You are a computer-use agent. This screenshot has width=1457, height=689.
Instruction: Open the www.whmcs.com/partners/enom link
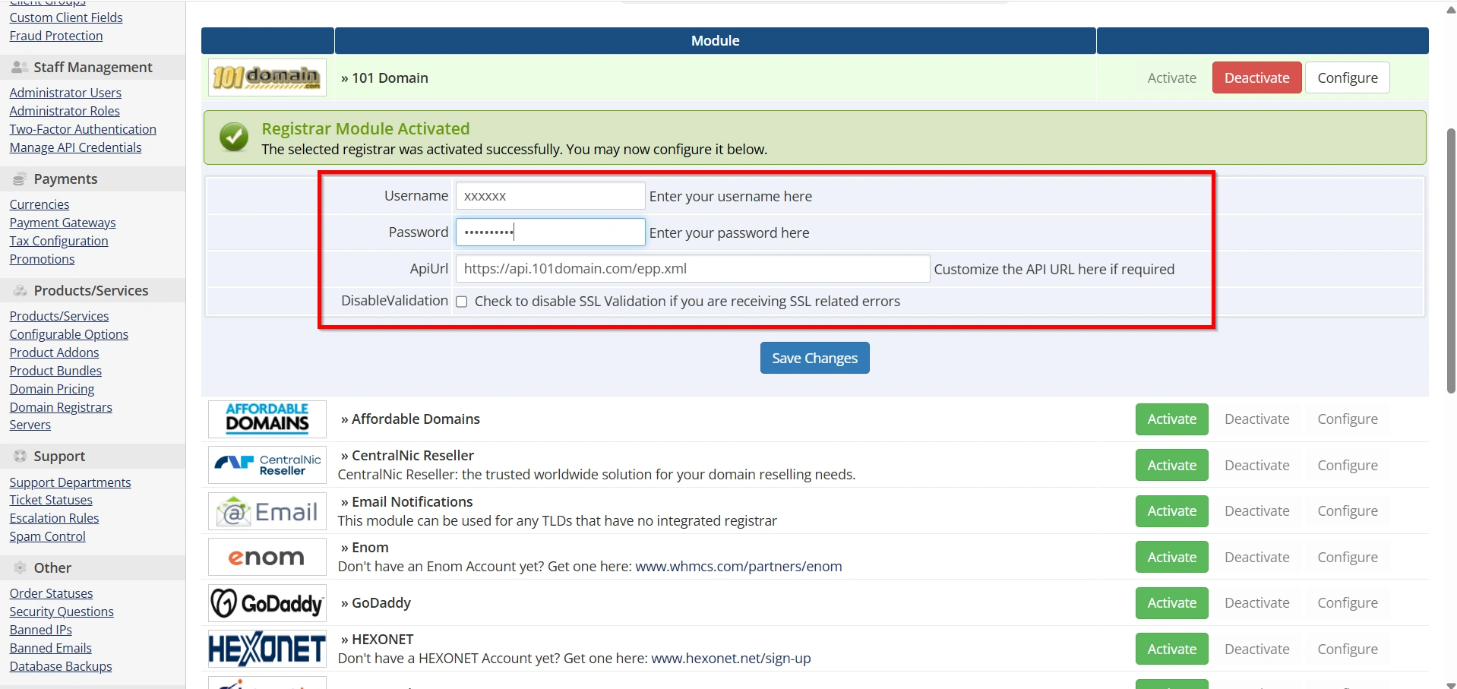(x=738, y=567)
